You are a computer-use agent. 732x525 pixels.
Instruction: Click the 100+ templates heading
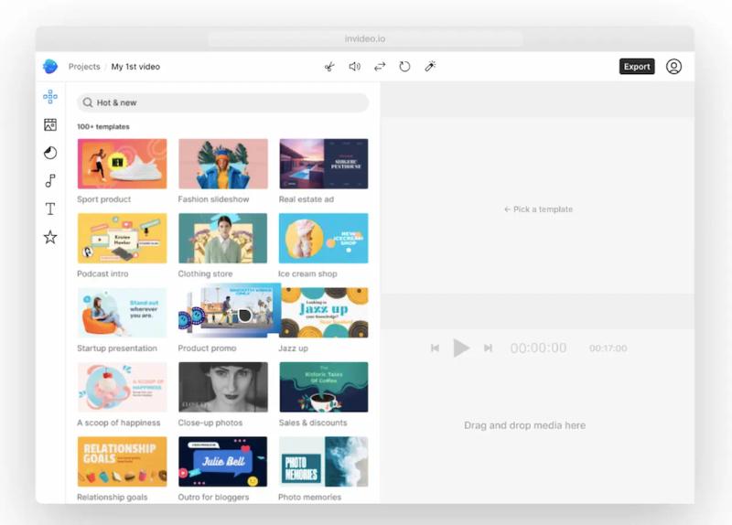click(x=103, y=126)
